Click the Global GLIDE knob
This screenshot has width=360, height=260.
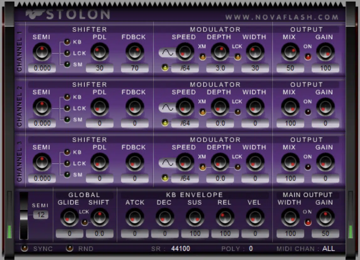point(69,217)
